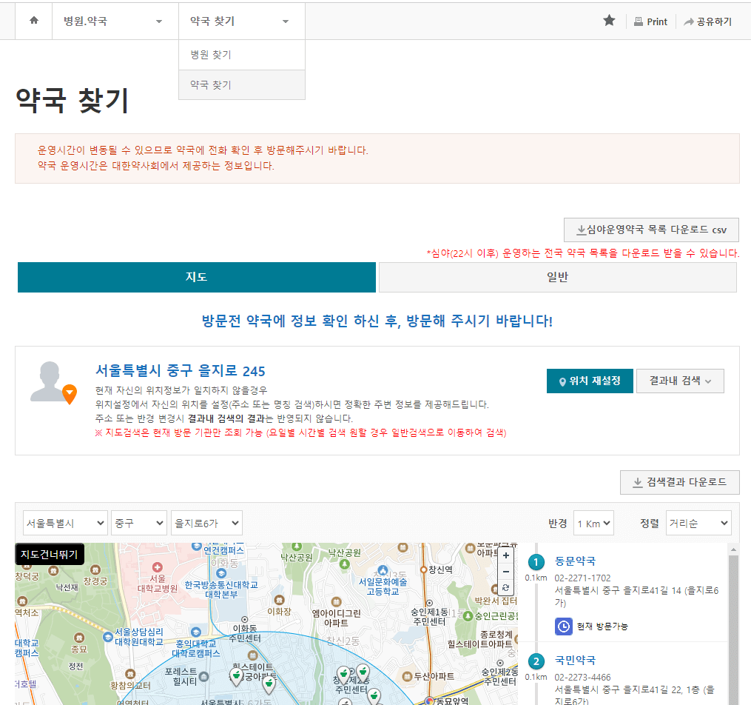Open the 공유하기 share option
The width and height of the screenshot is (751, 705).
pyautogui.click(x=707, y=21)
